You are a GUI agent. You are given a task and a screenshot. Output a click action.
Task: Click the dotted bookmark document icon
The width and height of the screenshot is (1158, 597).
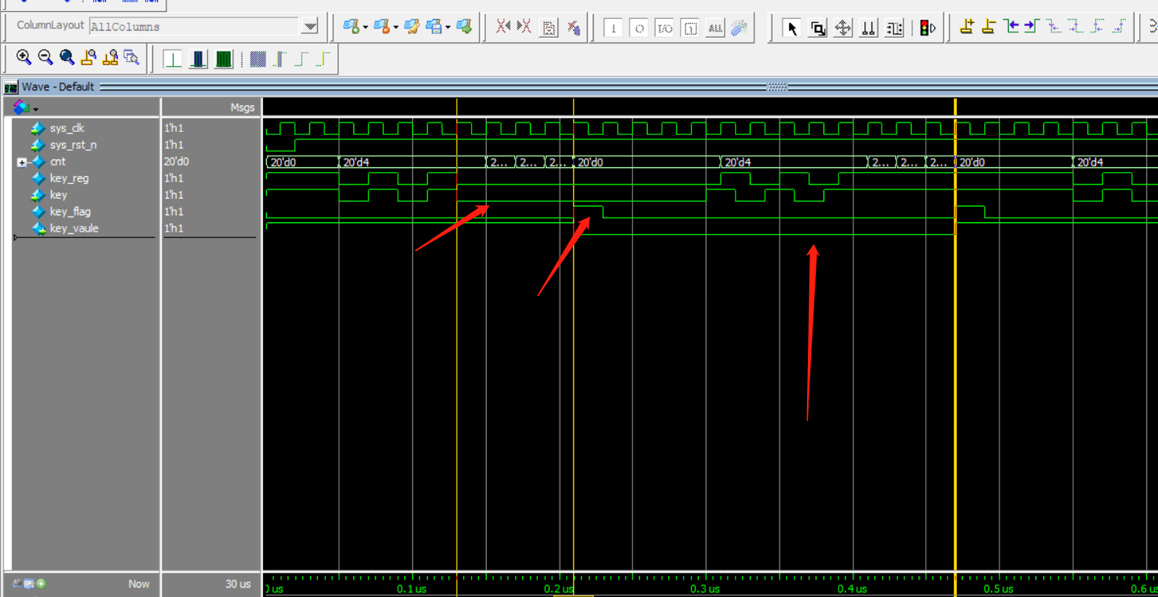(x=548, y=28)
